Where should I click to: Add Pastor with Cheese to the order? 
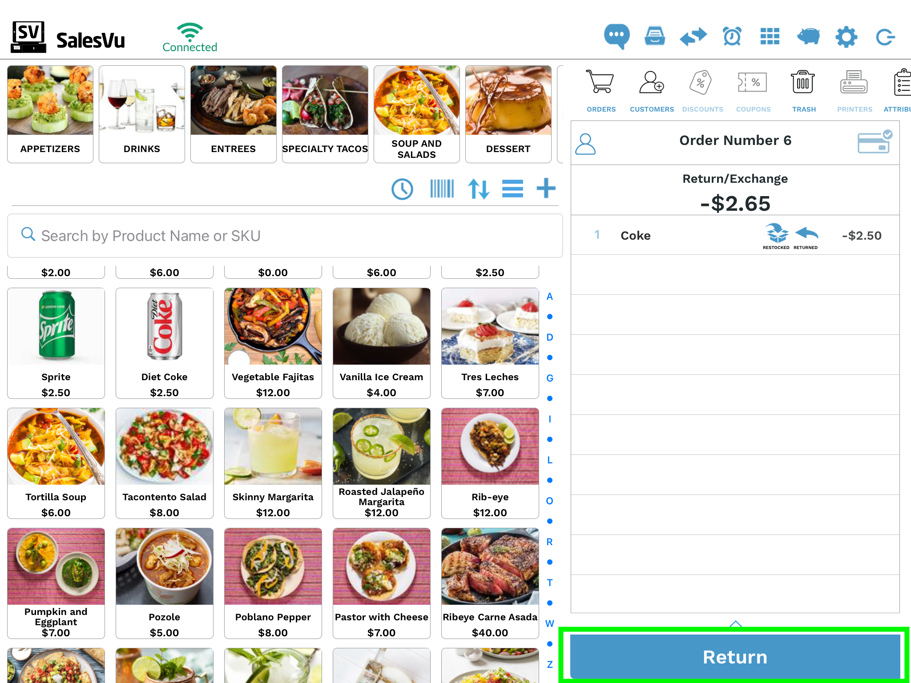(382, 583)
